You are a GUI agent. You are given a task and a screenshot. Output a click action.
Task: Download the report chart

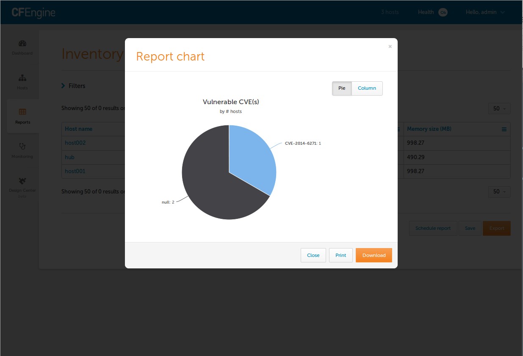click(x=374, y=255)
